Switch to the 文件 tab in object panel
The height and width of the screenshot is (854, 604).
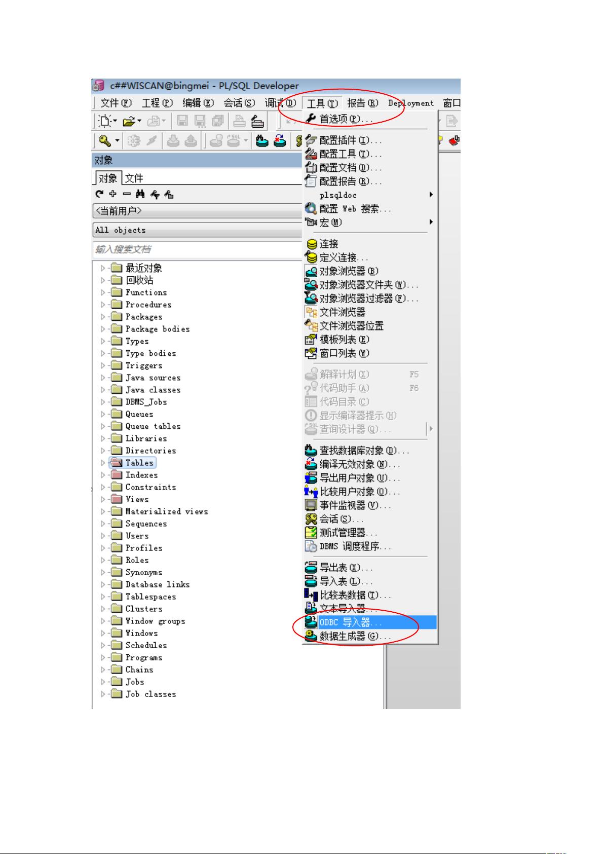coord(134,178)
